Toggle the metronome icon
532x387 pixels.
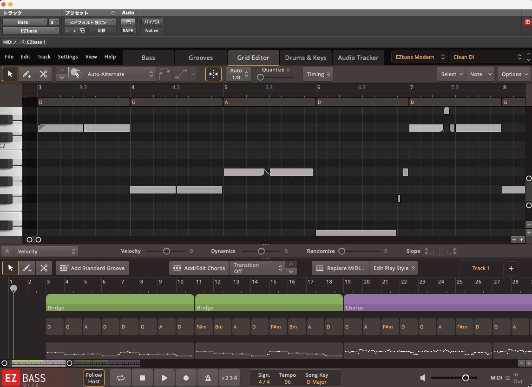(x=208, y=378)
